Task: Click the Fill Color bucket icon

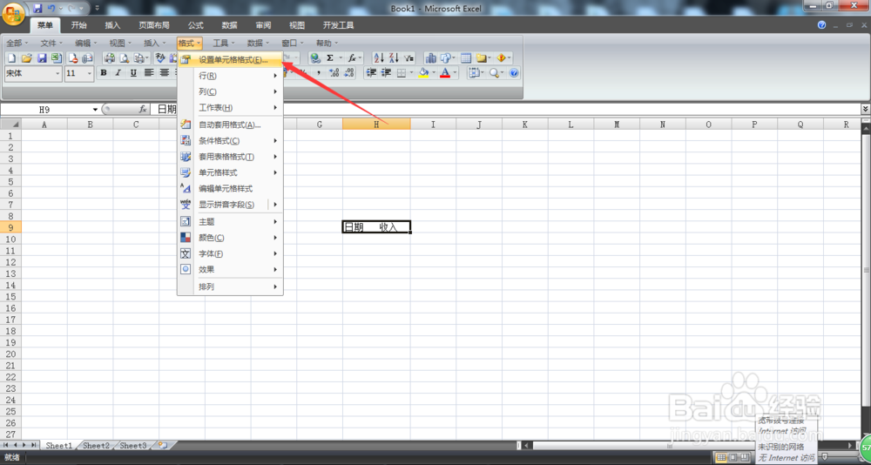Action: click(x=423, y=73)
